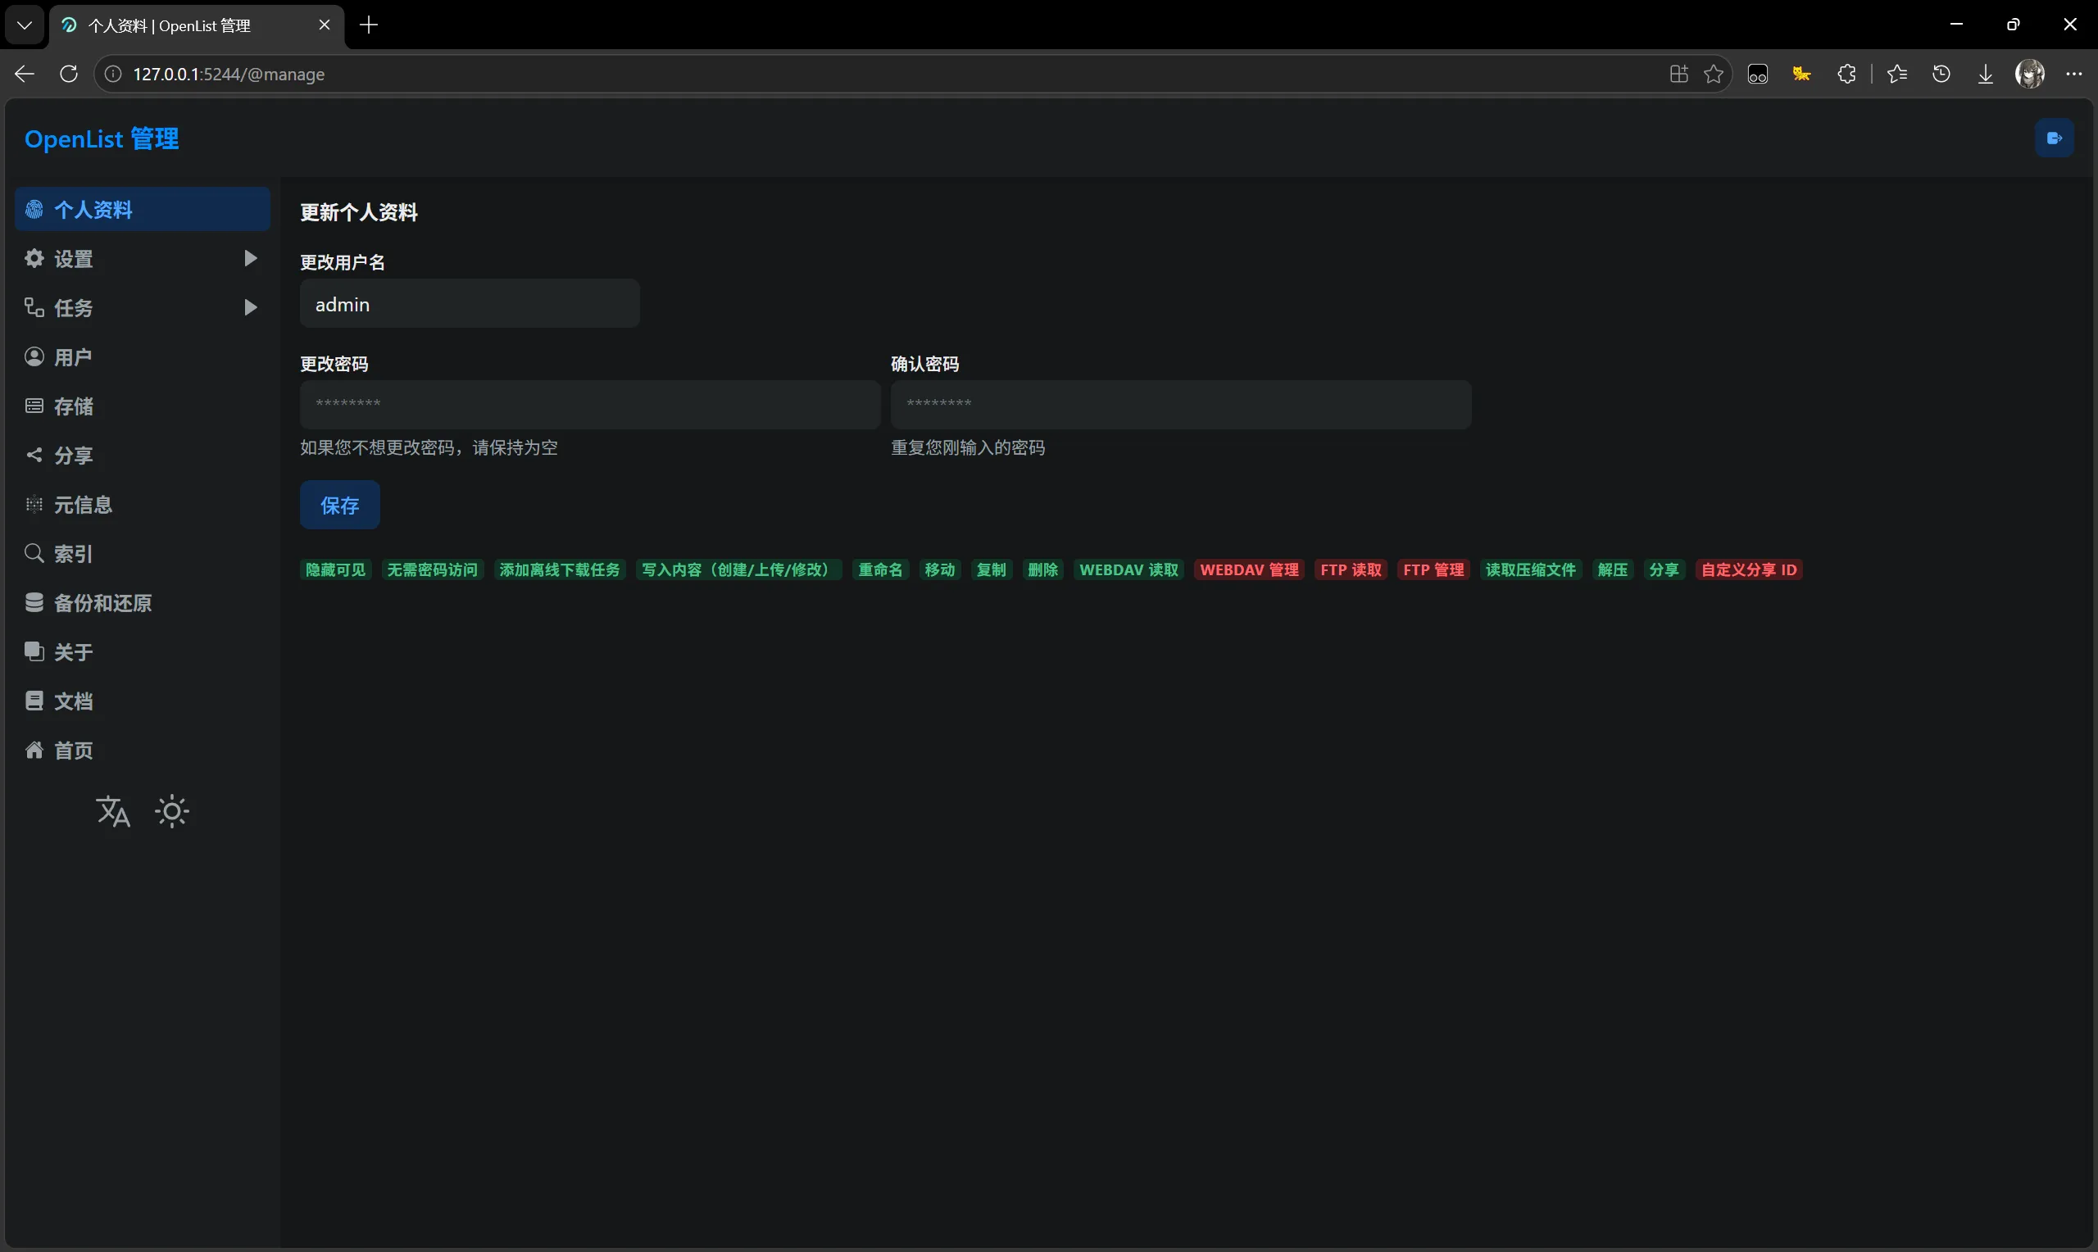The width and height of the screenshot is (2098, 1252).
Task: Click the storage icon beside 存储
Action: [34, 406]
